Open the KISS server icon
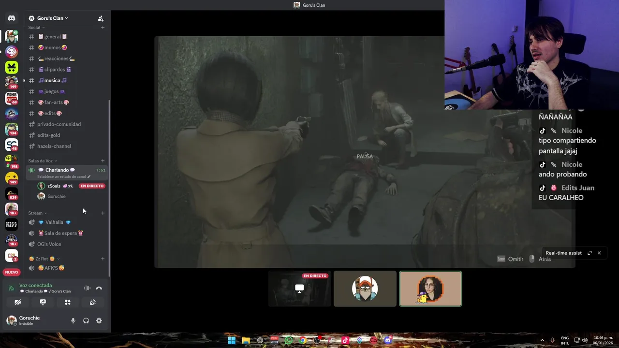The image size is (619, 348). [12, 224]
